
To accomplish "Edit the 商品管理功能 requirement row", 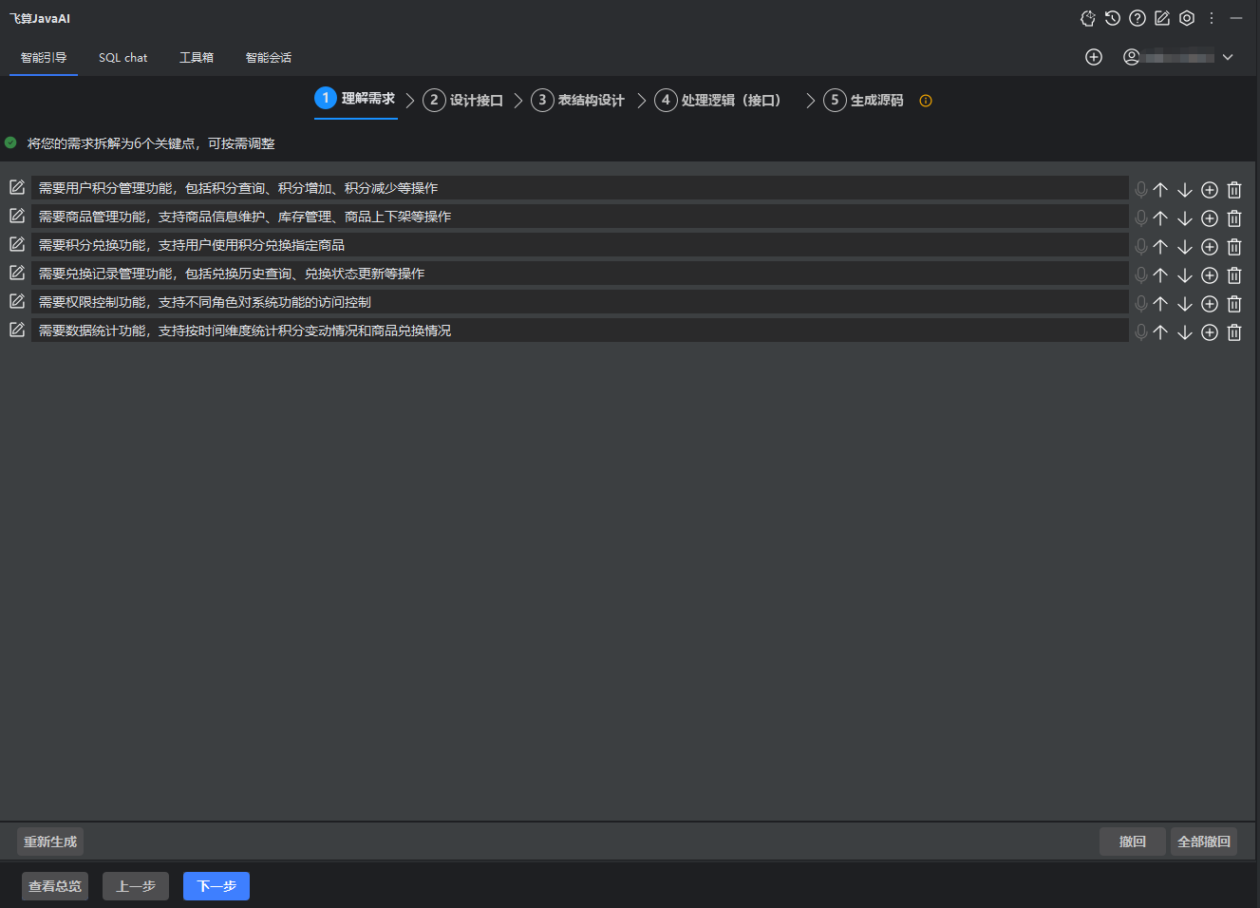I will pos(17,216).
